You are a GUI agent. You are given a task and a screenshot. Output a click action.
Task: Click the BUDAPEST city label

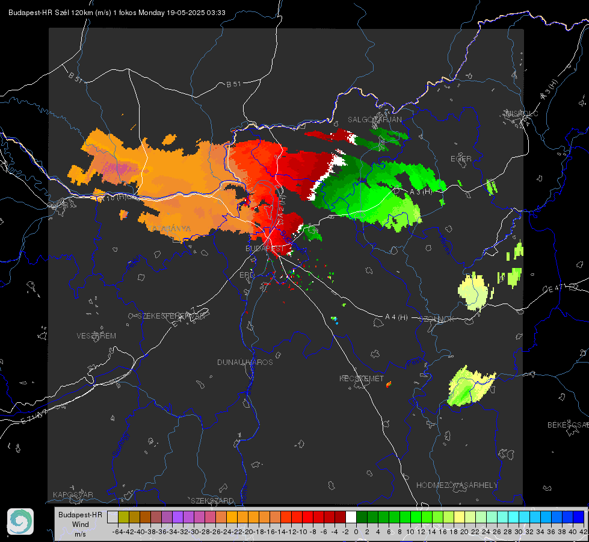pos(265,249)
